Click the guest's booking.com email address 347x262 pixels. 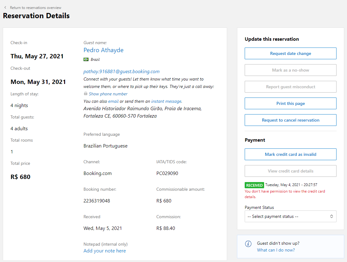tap(121, 71)
